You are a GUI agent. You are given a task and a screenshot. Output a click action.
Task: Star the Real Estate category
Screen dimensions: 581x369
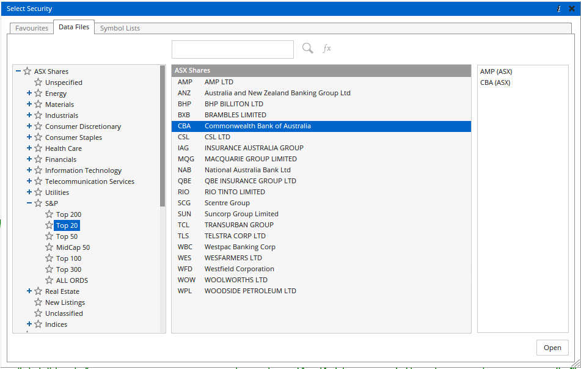tap(38, 291)
